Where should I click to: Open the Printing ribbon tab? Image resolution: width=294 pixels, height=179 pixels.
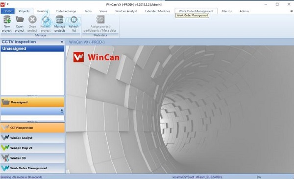click(43, 11)
